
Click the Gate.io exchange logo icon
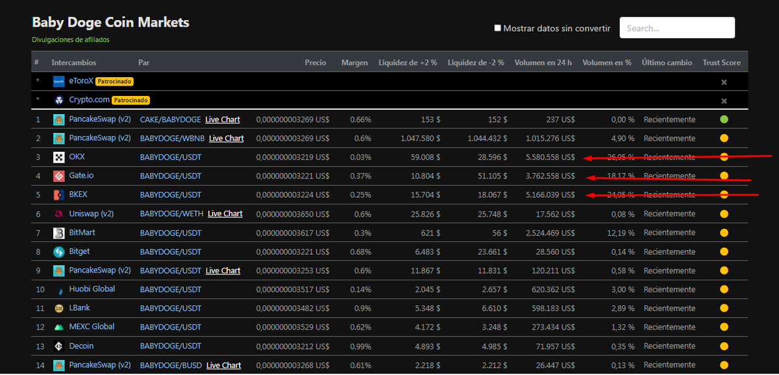pyautogui.click(x=59, y=176)
